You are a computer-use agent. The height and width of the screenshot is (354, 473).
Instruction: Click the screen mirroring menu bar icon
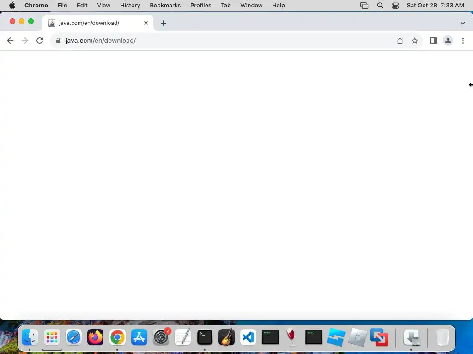[x=364, y=6]
